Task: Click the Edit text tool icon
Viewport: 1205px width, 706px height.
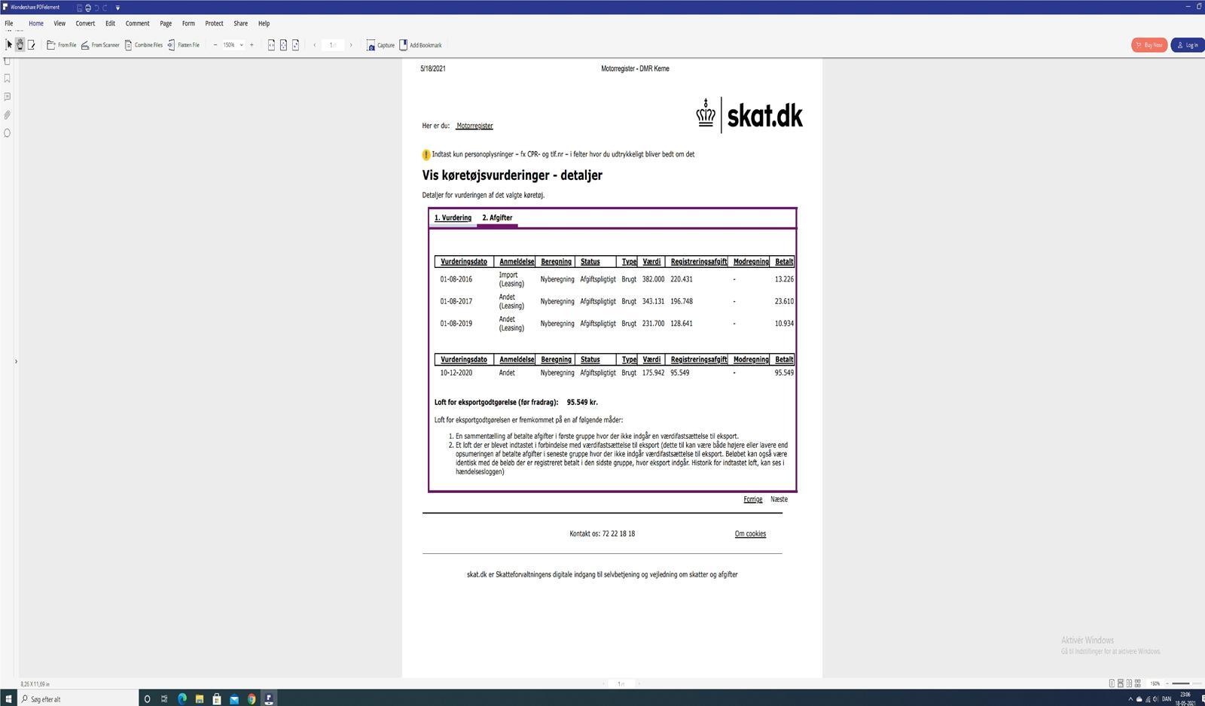Action: [32, 45]
